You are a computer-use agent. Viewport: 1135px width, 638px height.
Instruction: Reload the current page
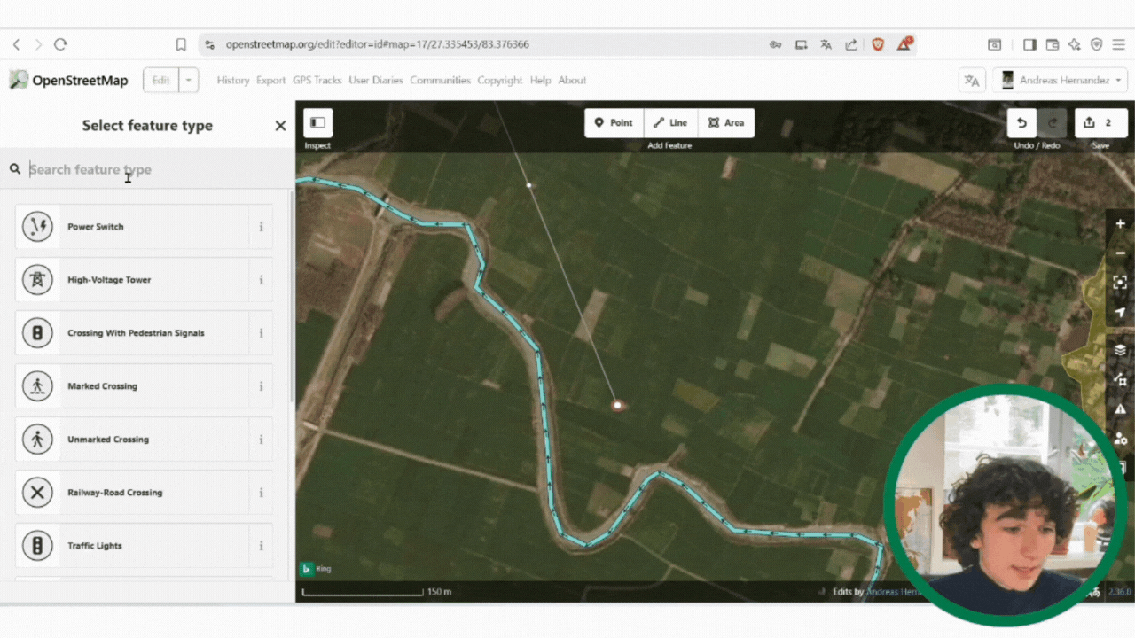[60, 44]
